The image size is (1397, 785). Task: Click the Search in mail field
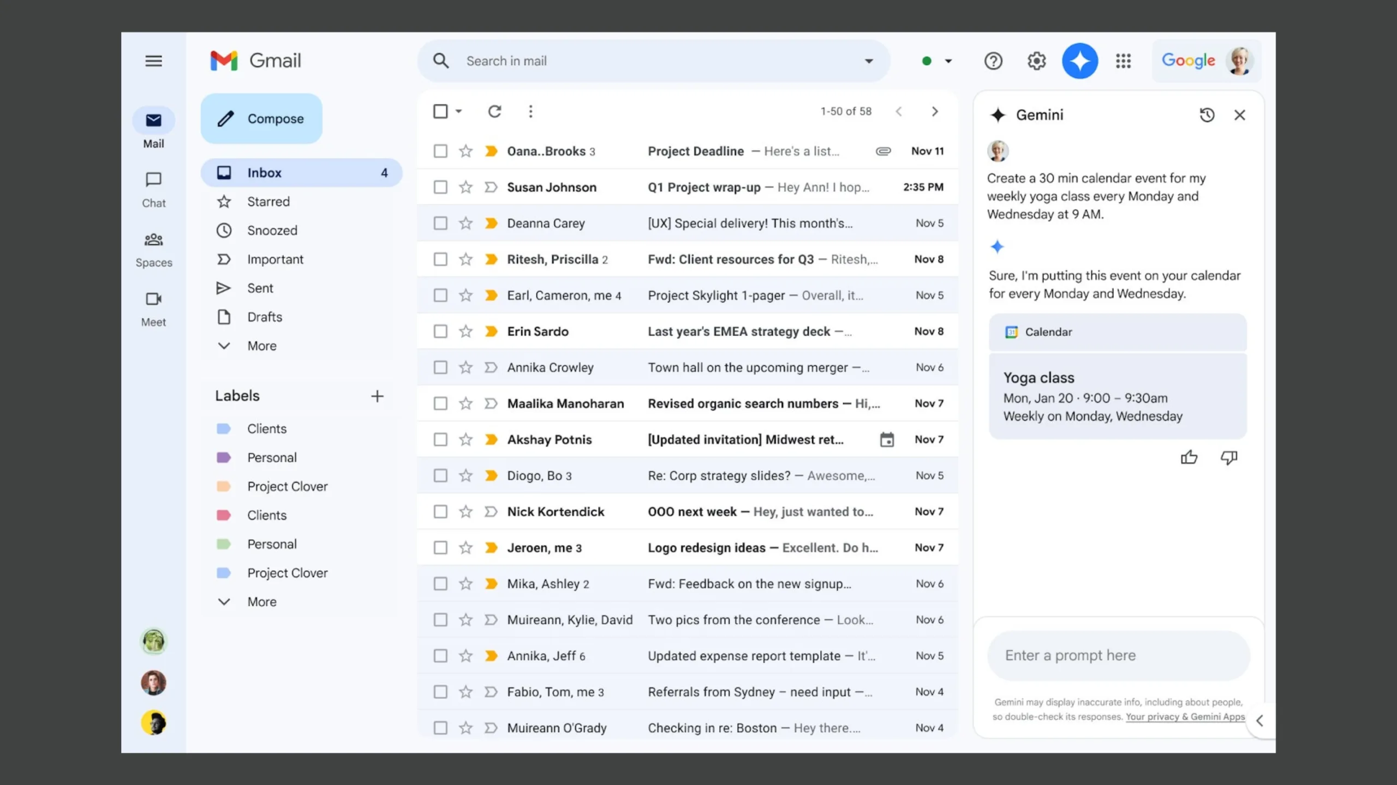click(654, 61)
